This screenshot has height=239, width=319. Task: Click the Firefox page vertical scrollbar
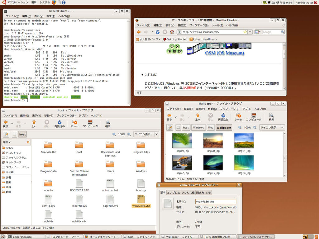click(284, 67)
